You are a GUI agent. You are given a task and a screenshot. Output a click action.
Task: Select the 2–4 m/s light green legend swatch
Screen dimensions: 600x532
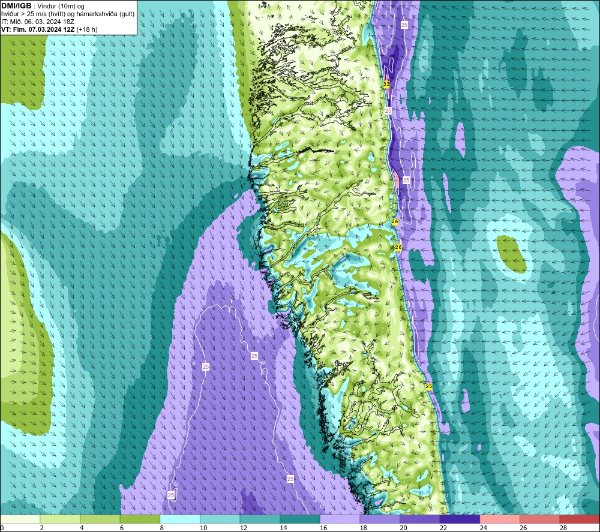[60, 519]
